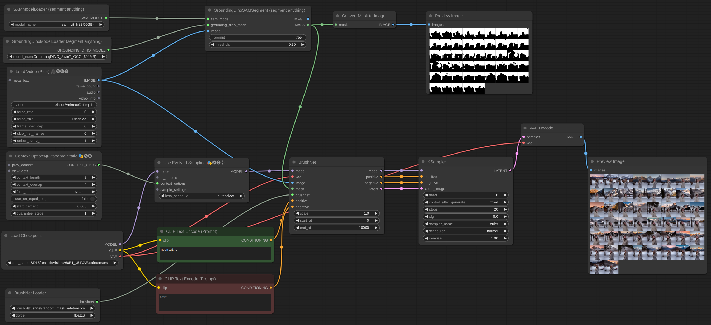Collapse the BrushNet node via title dot
This screenshot has width=711, height=325.
tap(293, 162)
